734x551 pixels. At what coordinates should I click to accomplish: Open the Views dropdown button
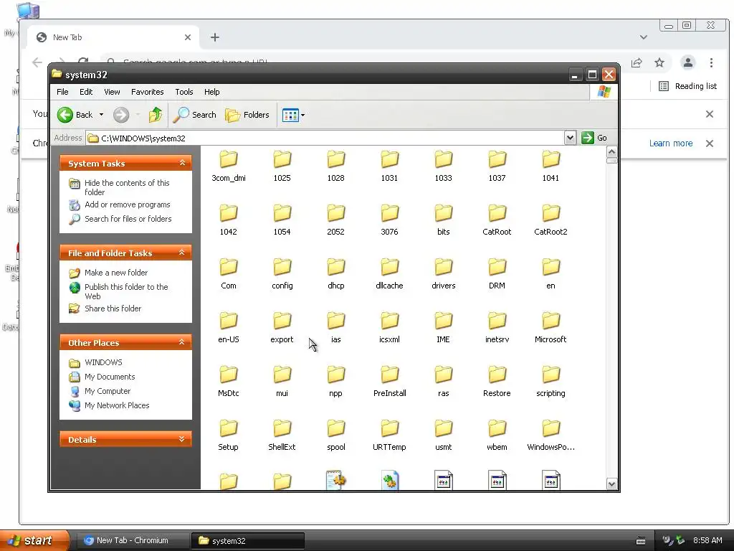[293, 115]
